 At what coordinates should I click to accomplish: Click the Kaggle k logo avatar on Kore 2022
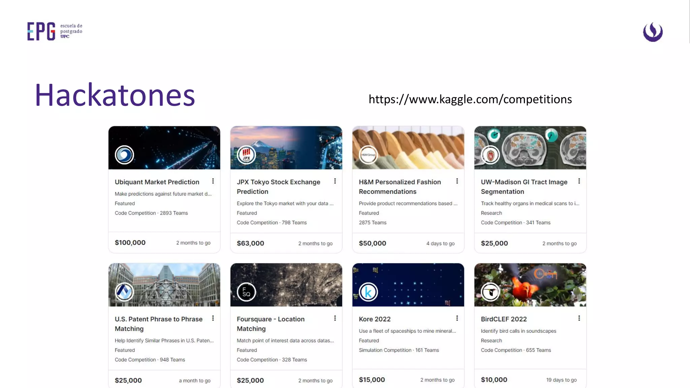(x=368, y=292)
